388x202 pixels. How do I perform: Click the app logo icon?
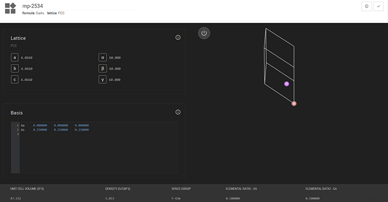click(x=10, y=8)
